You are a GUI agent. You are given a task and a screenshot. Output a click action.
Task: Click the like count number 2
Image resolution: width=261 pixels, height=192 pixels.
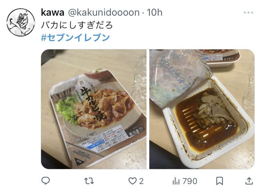click(141, 181)
